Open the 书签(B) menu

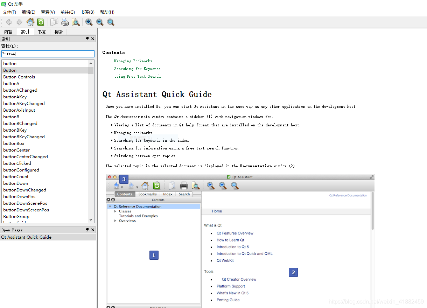(87, 12)
